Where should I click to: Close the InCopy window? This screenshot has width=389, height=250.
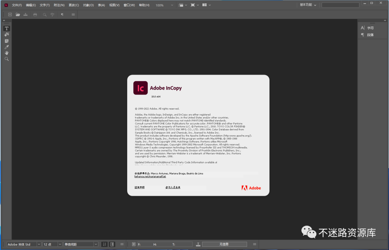(x=381, y=3)
